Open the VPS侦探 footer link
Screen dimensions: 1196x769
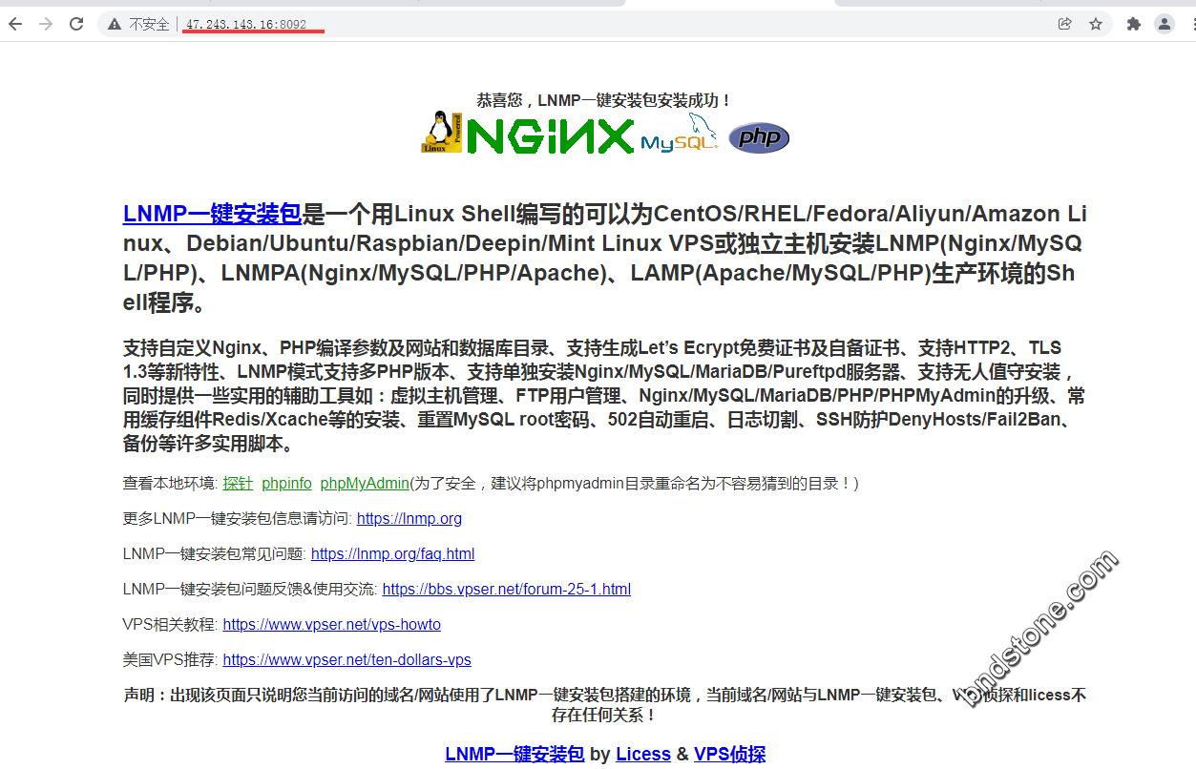click(730, 754)
